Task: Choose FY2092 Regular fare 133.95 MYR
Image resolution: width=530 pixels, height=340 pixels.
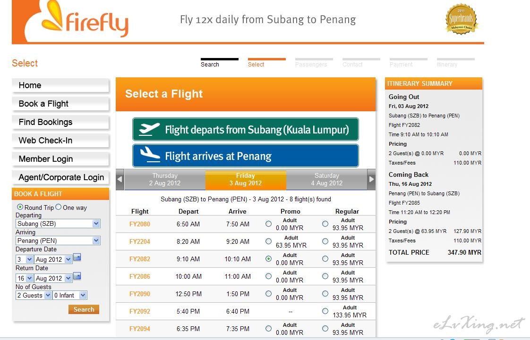Action: tap(325, 311)
